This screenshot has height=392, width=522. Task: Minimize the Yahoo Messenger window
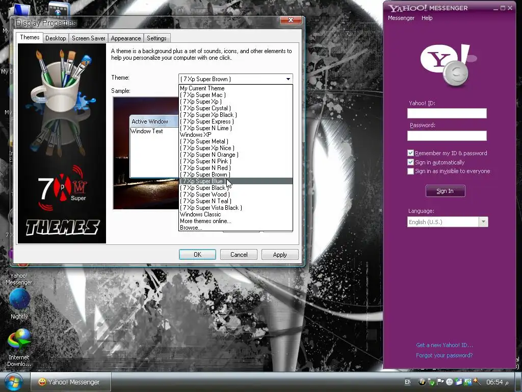[495, 8]
